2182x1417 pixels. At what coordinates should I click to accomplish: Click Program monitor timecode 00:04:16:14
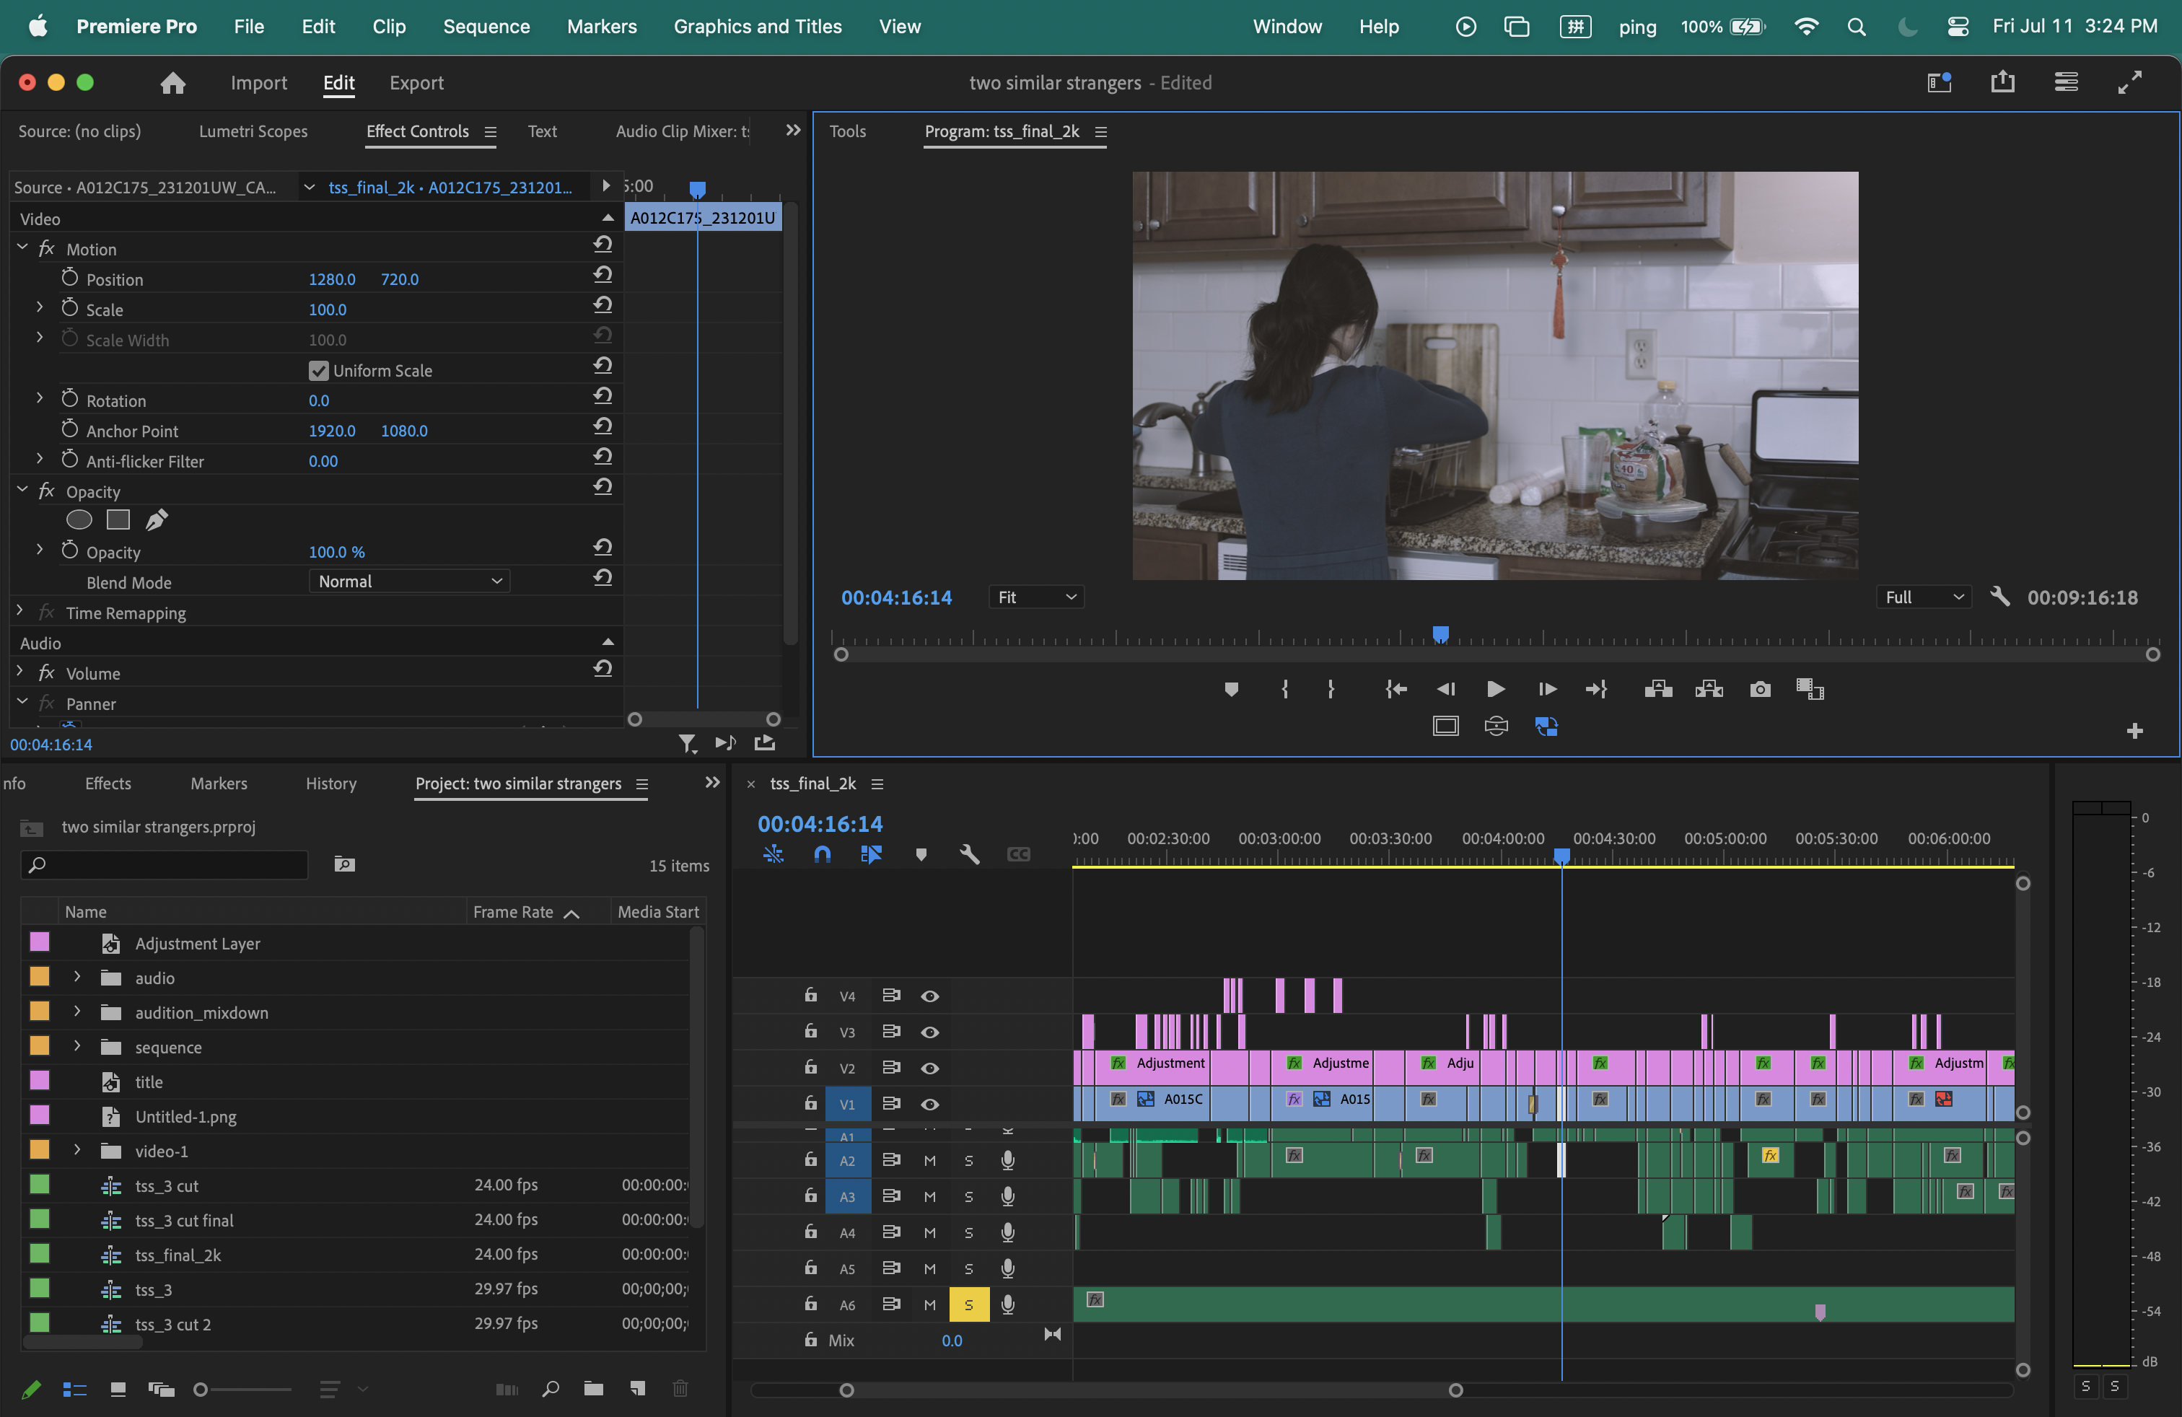pos(897,597)
